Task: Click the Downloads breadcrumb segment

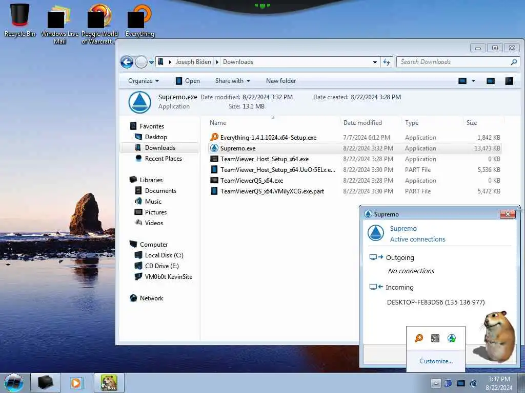Action: 238,62
